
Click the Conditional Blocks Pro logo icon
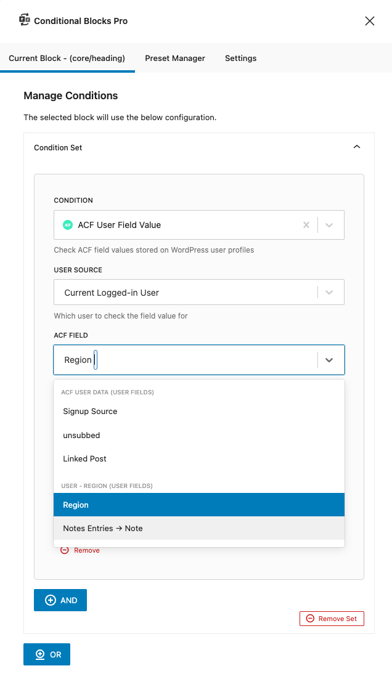pos(25,20)
